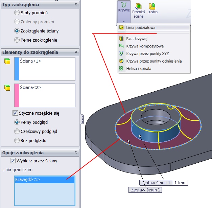Click the Zestaw ścian 1 callout label
This screenshot has width=212, height=208.
click(156, 183)
